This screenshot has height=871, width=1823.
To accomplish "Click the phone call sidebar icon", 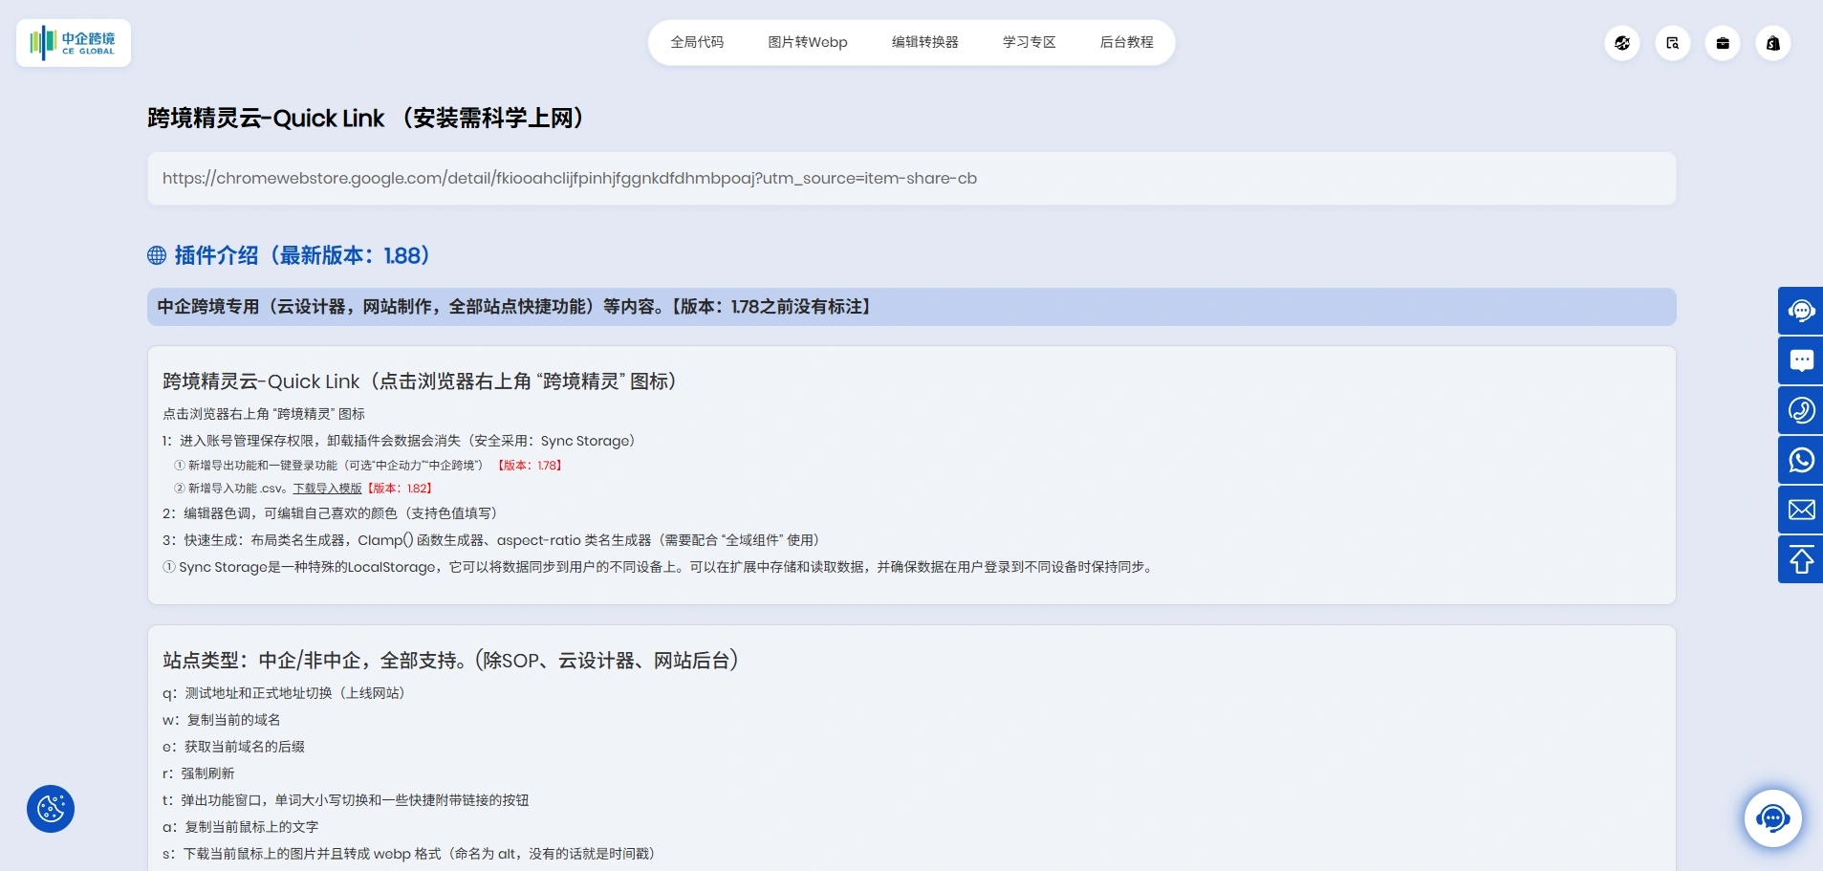I will pyautogui.click(x=1801, y=410).
